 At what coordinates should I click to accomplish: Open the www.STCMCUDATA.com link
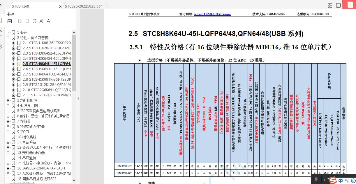coord(212,14)
